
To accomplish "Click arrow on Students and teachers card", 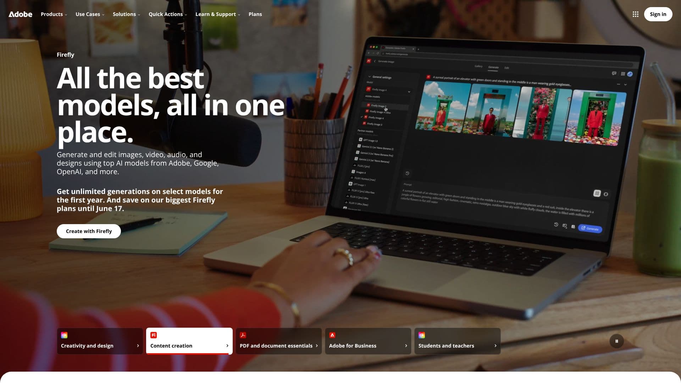I will click(495, 346).
